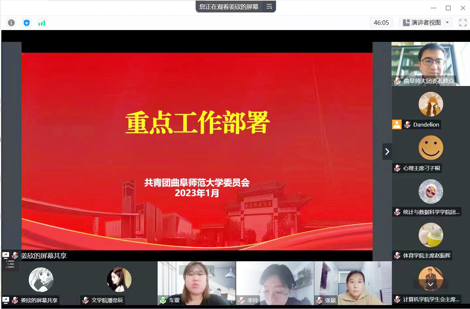Toggle the muted mic icon for 文学院潘帝辰
Viewport: 470px width, 309px height.
point(86,300)
